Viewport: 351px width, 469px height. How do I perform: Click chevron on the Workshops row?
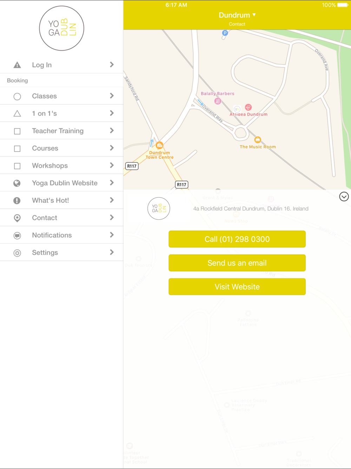click(112, 166)
